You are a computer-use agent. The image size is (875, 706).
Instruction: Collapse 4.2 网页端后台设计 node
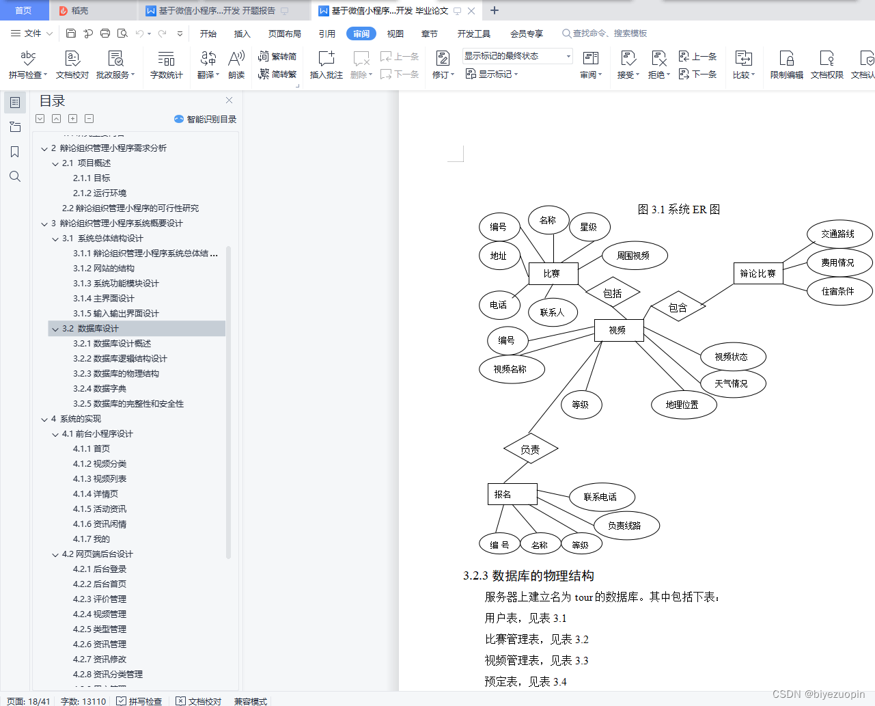coord(55,554)
